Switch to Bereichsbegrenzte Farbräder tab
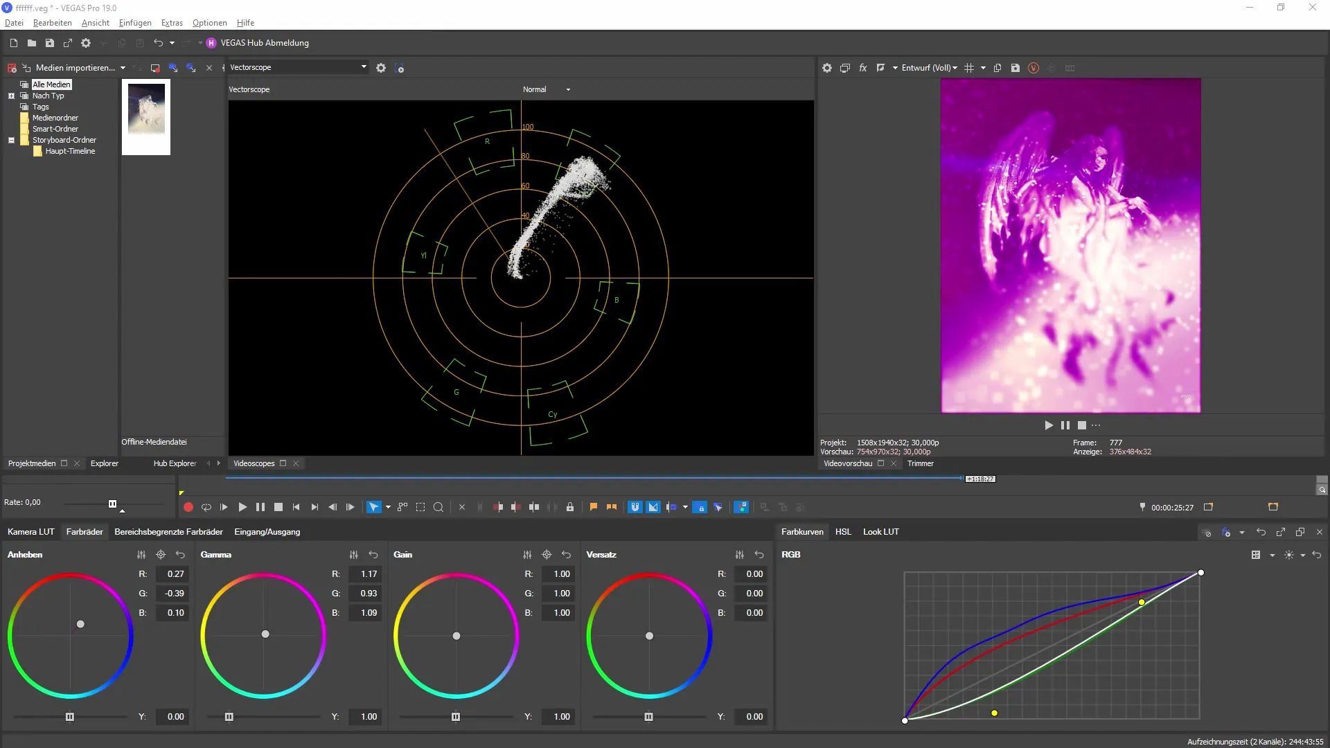The width and height of the screenshot is (1330, 748). point(168,532)
